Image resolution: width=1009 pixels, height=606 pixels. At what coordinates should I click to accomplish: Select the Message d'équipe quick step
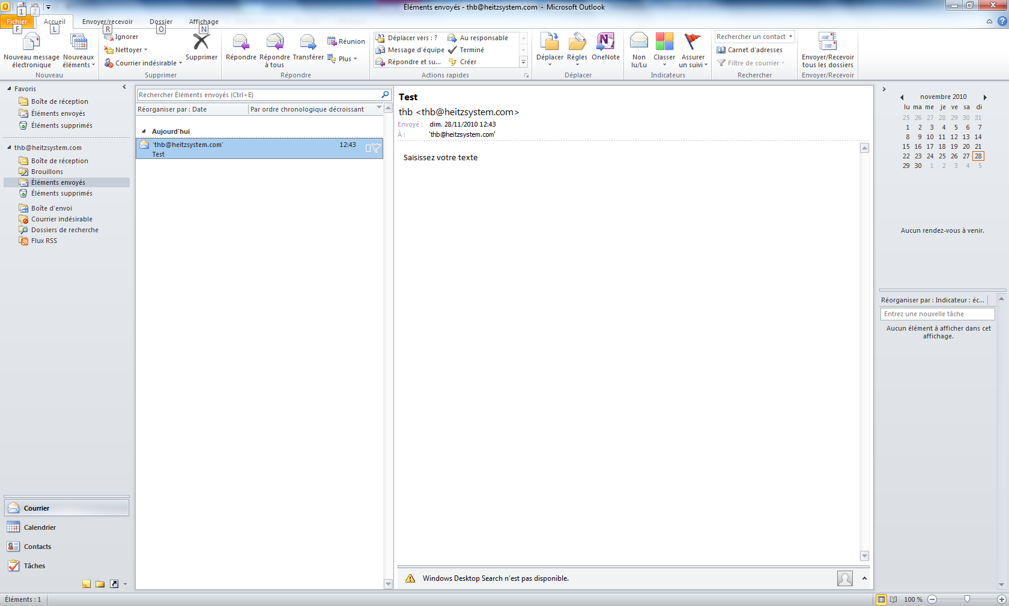pyautogui.click(x=410, y=50)
